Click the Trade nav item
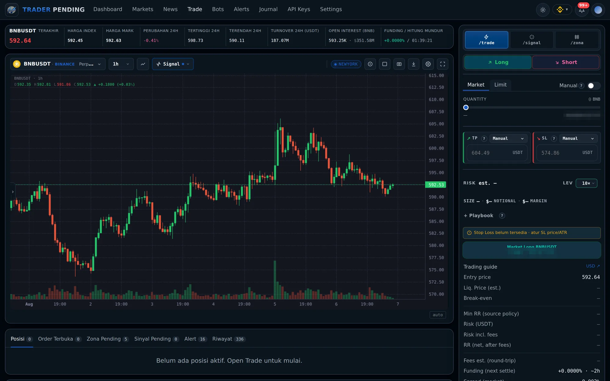The width and height of the screenshot is (610, 381). click(195, 9)
